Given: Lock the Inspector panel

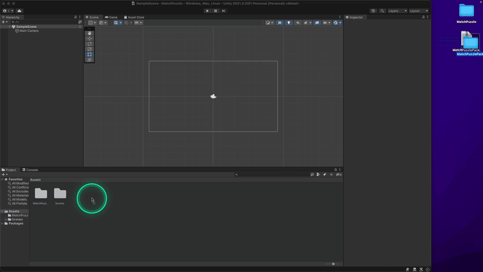Looking at the screenshot, I should pos(423,18).
